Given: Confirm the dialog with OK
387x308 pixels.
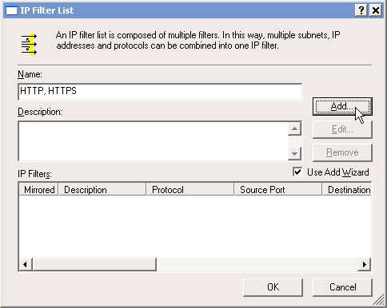Looking at the screenshot, I should click(x=273, y=287).
